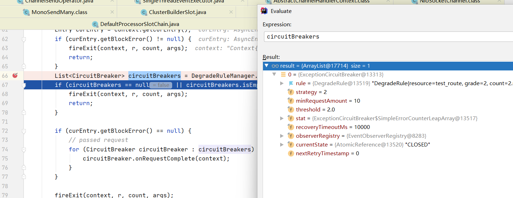Click the field icon beside nextRetryTimestamp
Viewport: 513px width, 198px height.
(291, 153)
